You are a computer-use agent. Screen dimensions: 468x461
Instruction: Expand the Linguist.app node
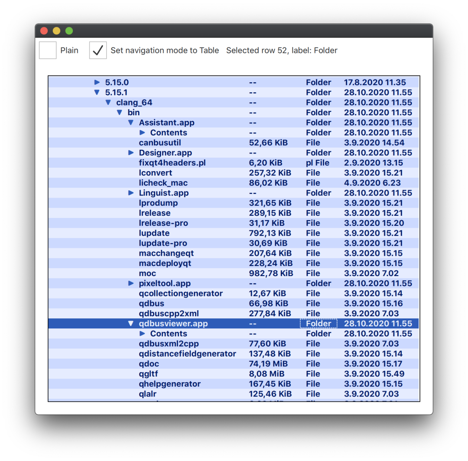point(131,193)
